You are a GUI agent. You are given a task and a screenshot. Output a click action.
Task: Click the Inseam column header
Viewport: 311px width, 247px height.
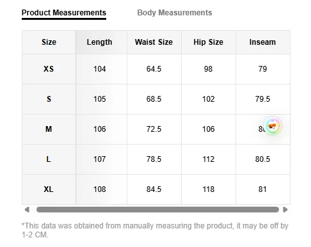[262, 42]
